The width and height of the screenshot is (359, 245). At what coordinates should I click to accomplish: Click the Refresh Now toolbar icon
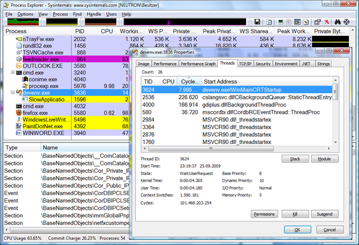click(269, 22)
